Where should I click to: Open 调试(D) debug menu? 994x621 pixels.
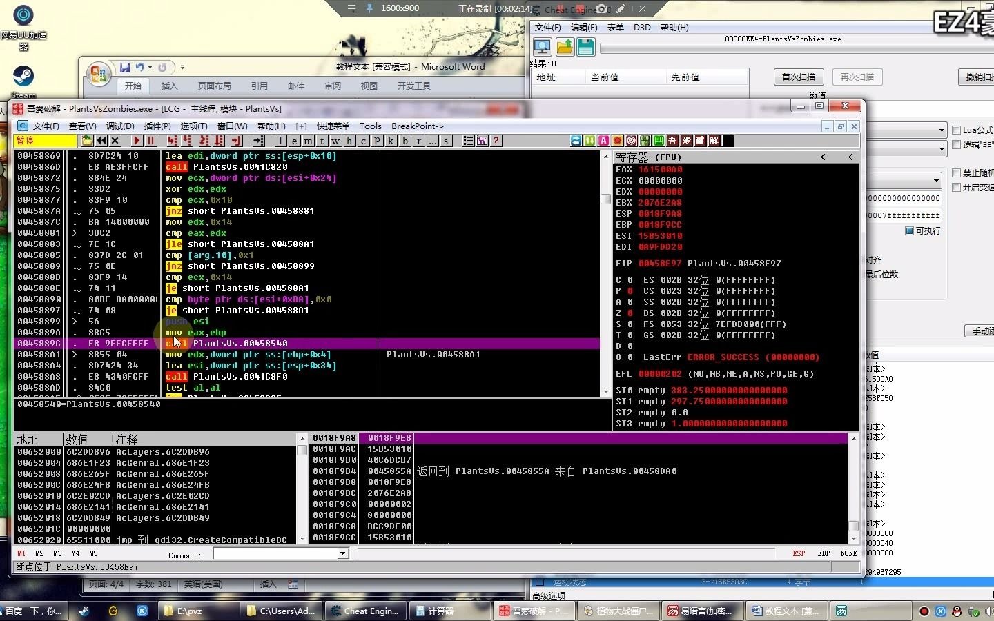point(120,126)
